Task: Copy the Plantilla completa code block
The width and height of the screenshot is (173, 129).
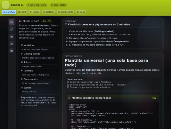Action: [154, 98]
